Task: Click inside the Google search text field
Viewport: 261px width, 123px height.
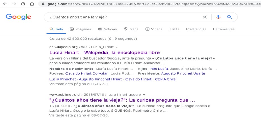Action: coord(122,17)
